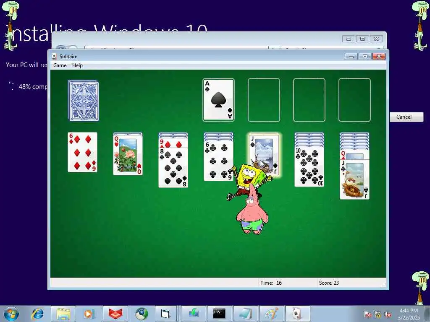Click the six of diamonds card
The image size is (430, 322).
point(83,152)
